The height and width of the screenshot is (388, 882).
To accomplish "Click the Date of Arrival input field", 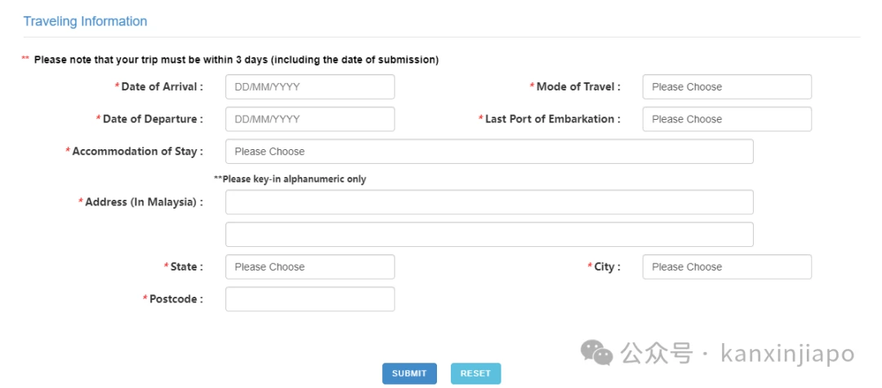I will 310,87.
